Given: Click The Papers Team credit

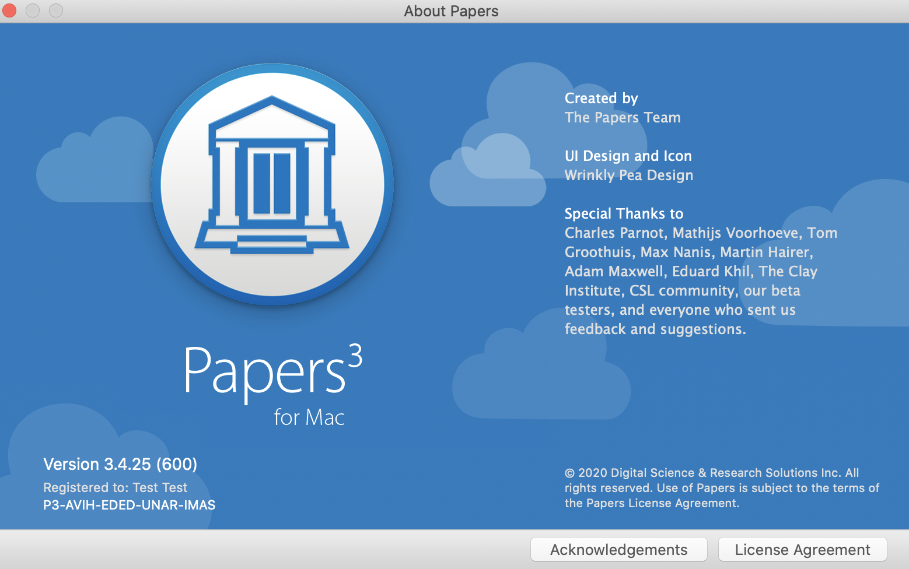Looking at the screenshot, I should pos(623,118).
